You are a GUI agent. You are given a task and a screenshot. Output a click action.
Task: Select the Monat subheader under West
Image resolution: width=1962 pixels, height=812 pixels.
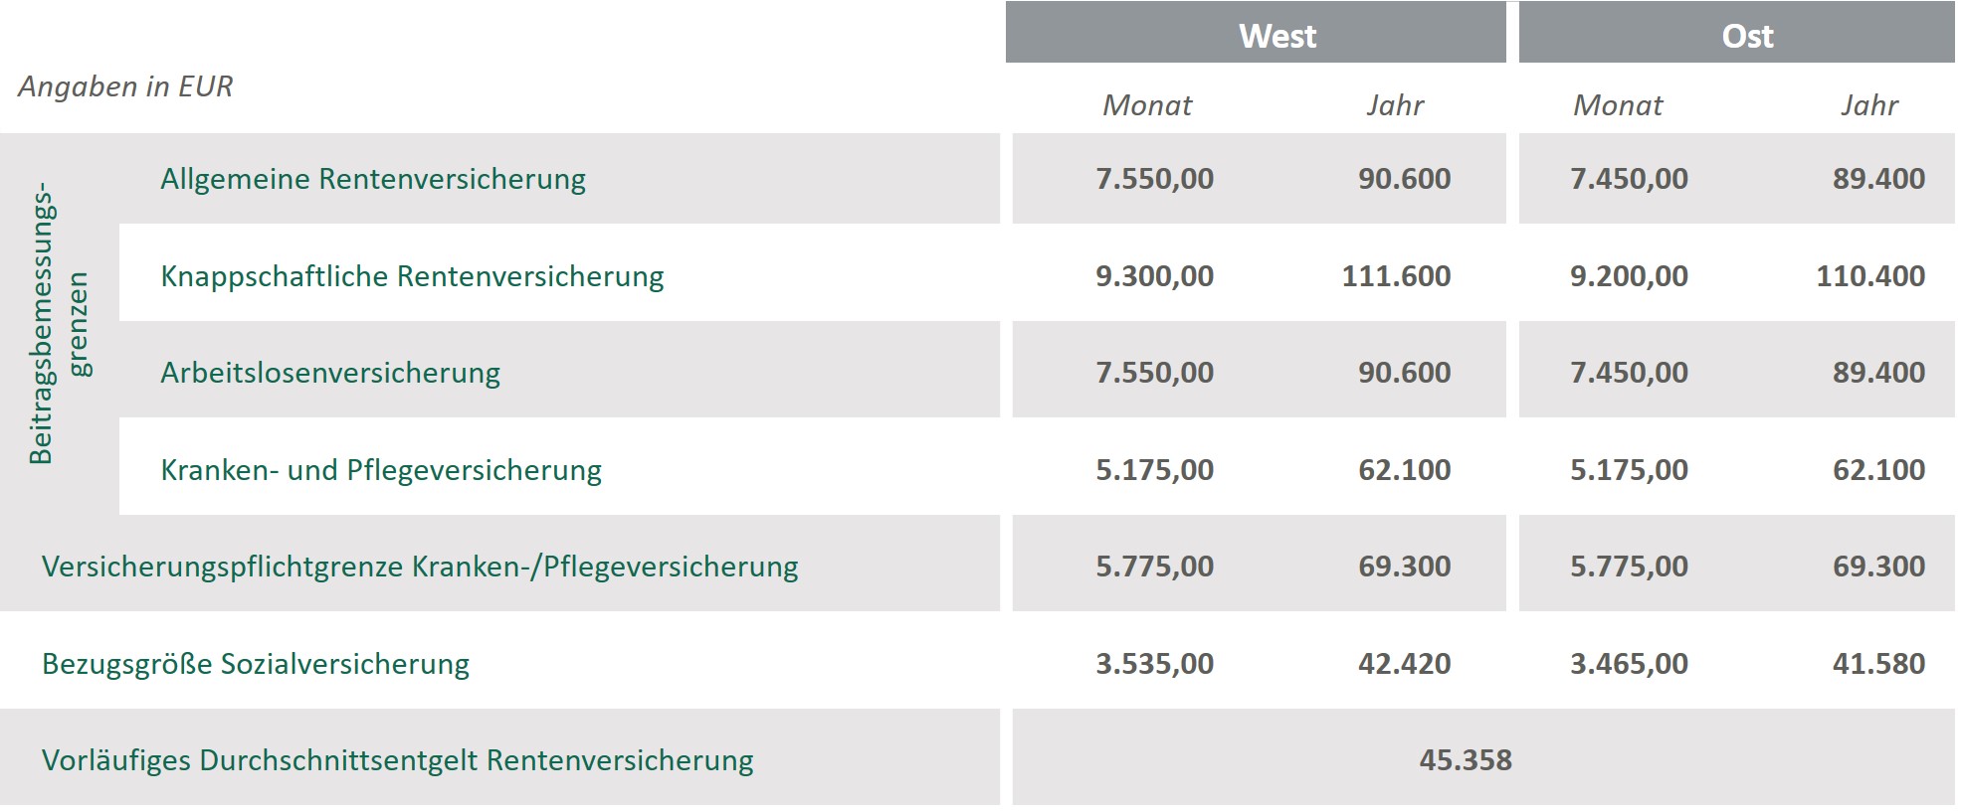1146,105
